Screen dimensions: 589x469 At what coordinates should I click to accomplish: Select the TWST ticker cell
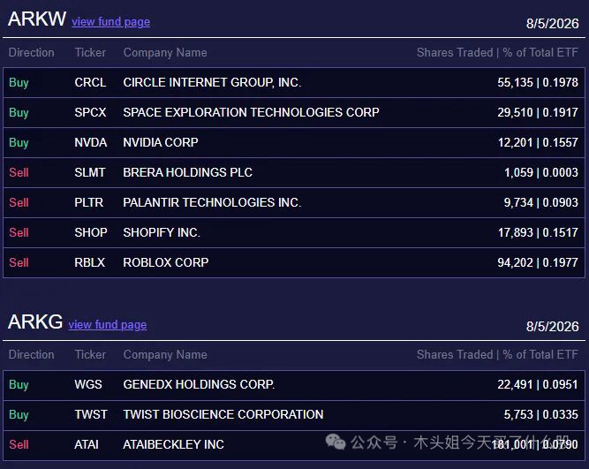click(x=91, y=414)
